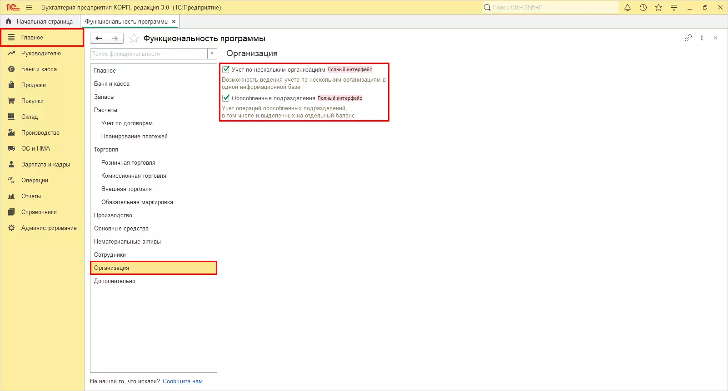Open the Склад section
This screenshot has width=728, height=391.
click(42, 117)
